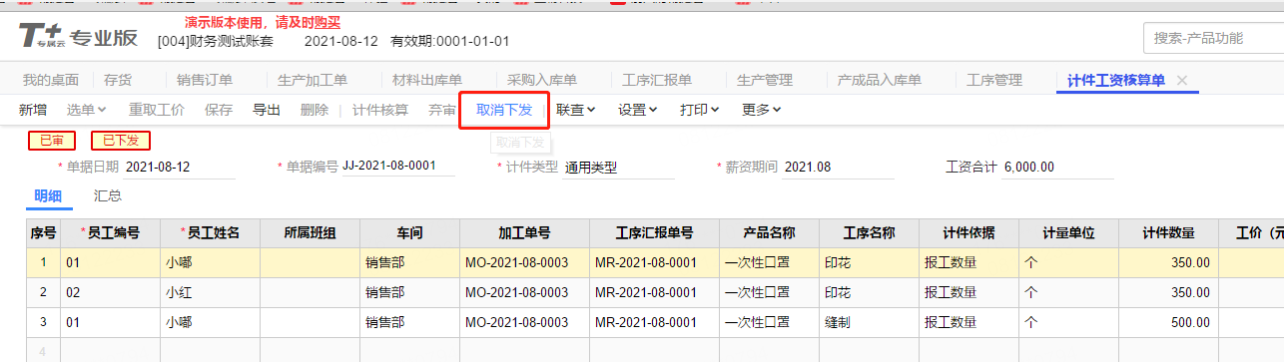Screen dimensions: 1284x362
Task: Click 缝制 process name cell
Action: (869, 323)
